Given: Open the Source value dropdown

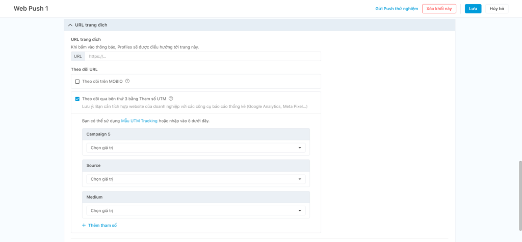Looking at the screenshot, I should 196,179.
